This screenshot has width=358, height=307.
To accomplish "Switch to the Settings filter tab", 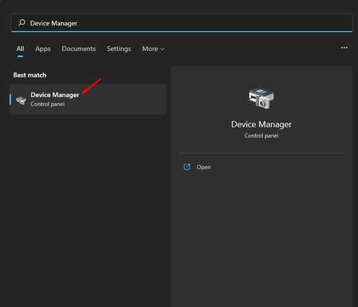I will pos(119,49).
